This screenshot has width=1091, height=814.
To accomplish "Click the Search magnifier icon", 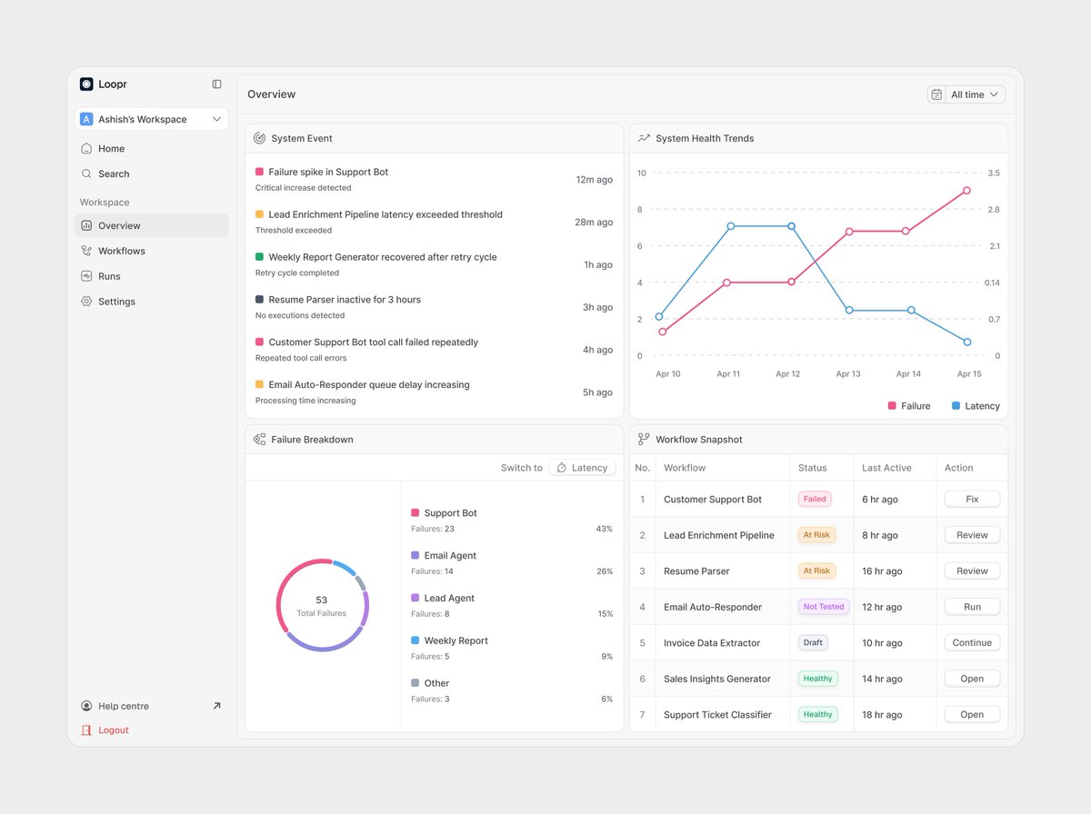I will coord(86,174).
